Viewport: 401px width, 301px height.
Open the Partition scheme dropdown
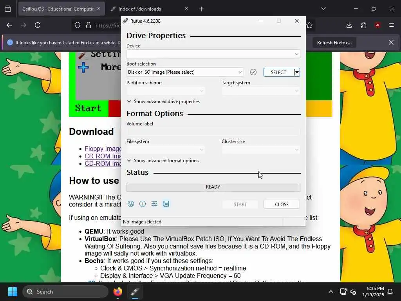tap(166, 91)
